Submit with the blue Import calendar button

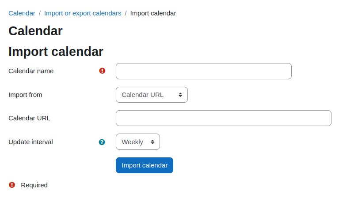(145, 165)
